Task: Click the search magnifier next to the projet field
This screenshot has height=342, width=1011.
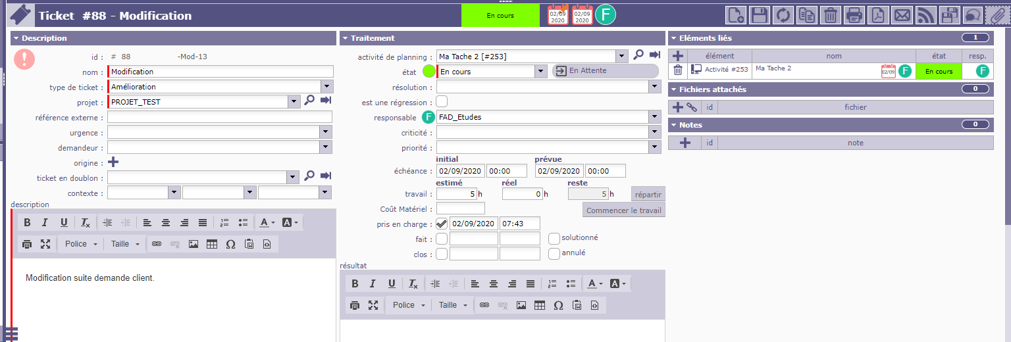Action: point(309,101)
